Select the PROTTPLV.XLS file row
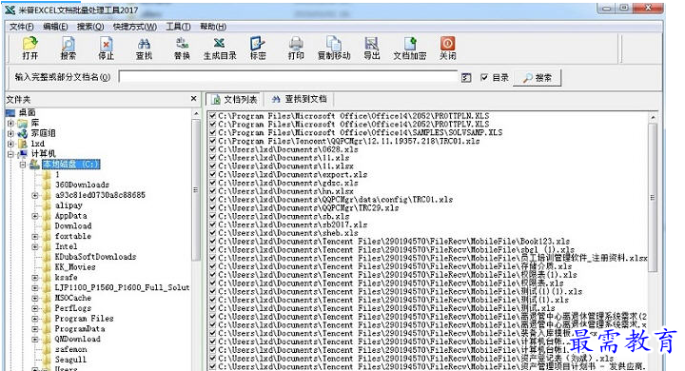Image resolution: width=685 pixels, height=371 pixels. [354, 124]
